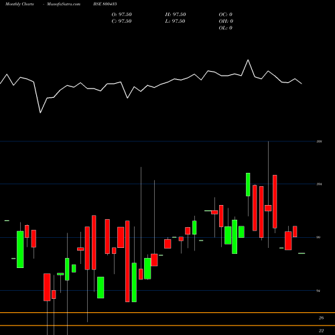This screenshot has width=335, height=335.
Task: Select the BSE stock code label
Action: (x=105, y=4)
